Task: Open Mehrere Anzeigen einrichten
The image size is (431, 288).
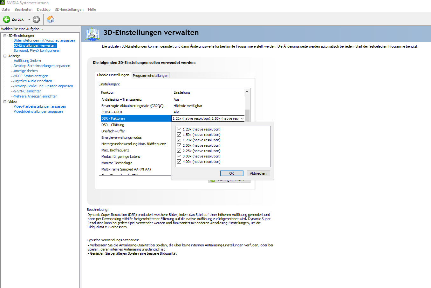Action: (x=36, y=96)
